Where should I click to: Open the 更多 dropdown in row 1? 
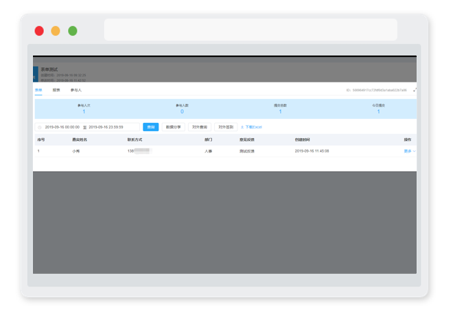point(410,151)
